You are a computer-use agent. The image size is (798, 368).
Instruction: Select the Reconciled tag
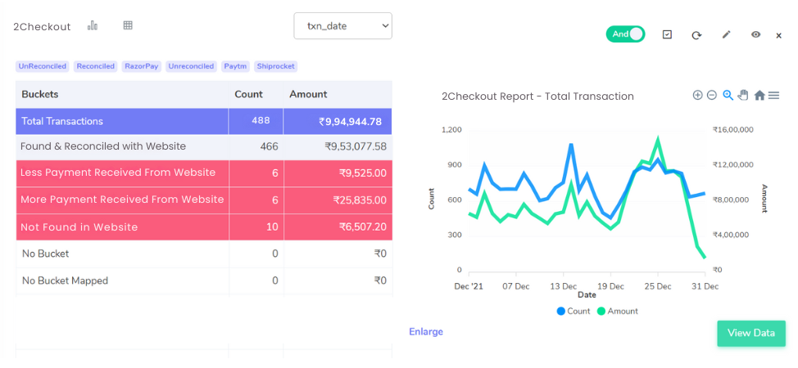coord(96,66)
